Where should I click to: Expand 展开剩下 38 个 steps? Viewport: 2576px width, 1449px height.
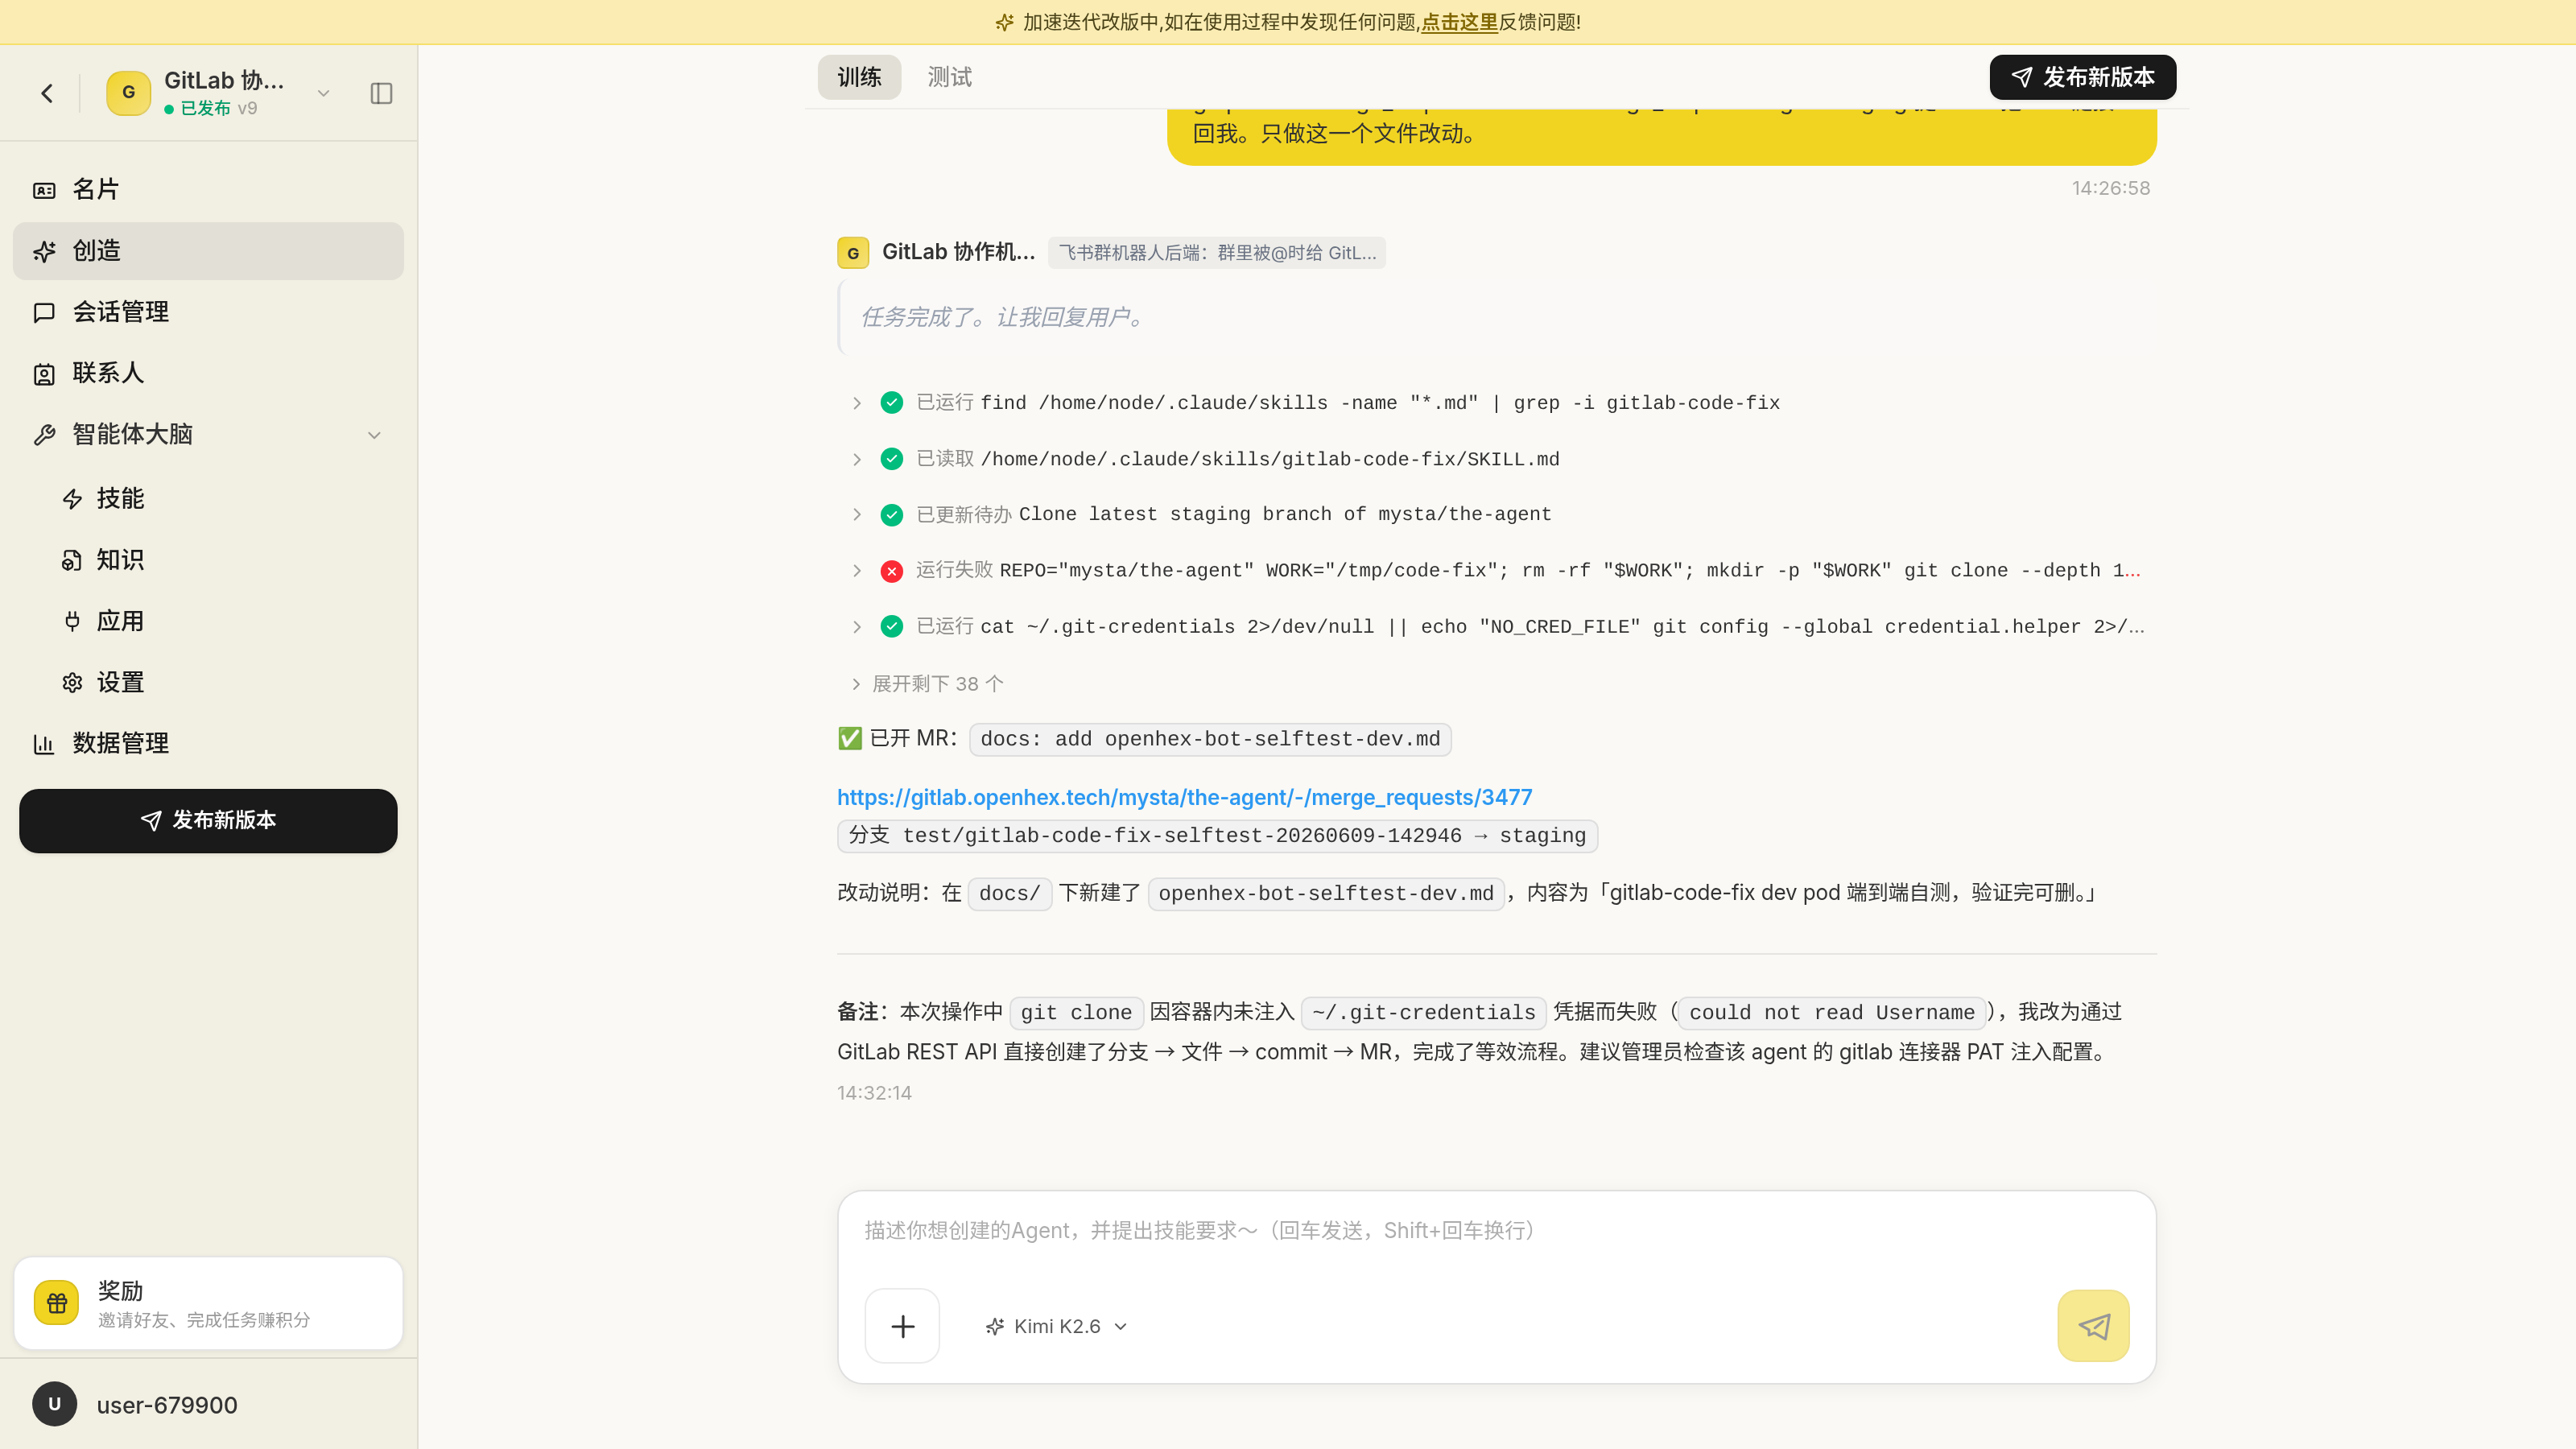point(927,684)
